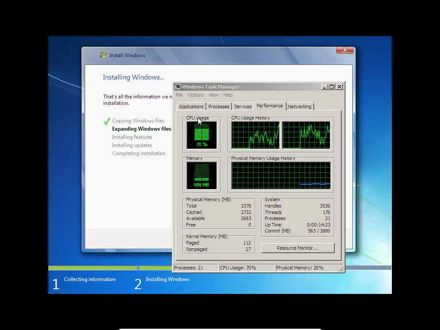Screen dimensions: 440x330
Task: Click the CPU Usage 70 % gauge
Action: 202,135
